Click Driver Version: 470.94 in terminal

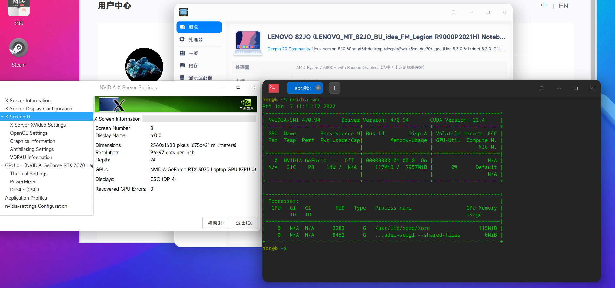375,120
